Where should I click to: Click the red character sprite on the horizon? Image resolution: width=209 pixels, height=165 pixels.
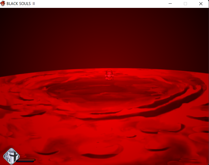(109, 75)
